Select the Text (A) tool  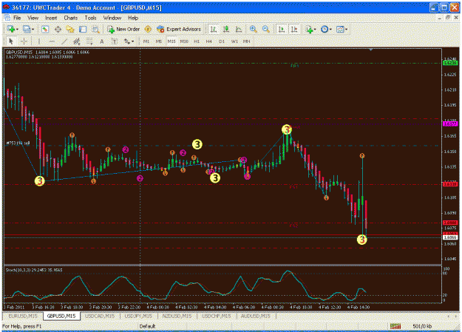click(x=102, y=41)
